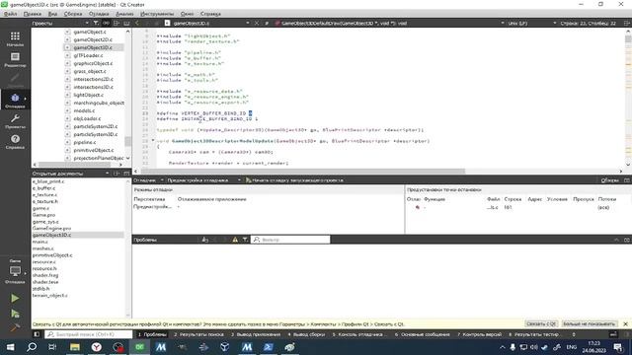Open Windows Start menu
This screenshot has height=355, width=632.
(x=10, y=347)
